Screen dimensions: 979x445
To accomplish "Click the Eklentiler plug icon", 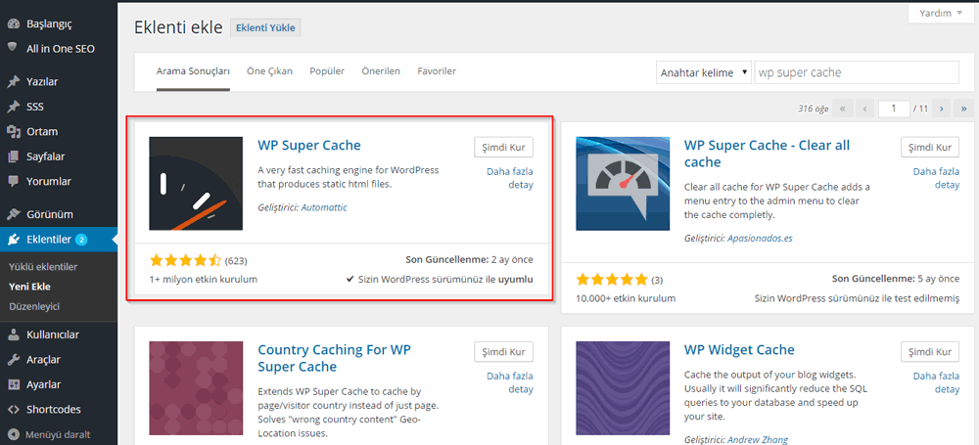I will pyautogui.click(x=13, y=239).
